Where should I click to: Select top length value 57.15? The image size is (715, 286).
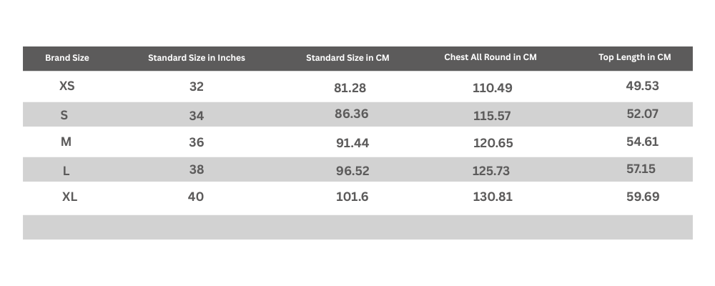(x=641, y=169)
